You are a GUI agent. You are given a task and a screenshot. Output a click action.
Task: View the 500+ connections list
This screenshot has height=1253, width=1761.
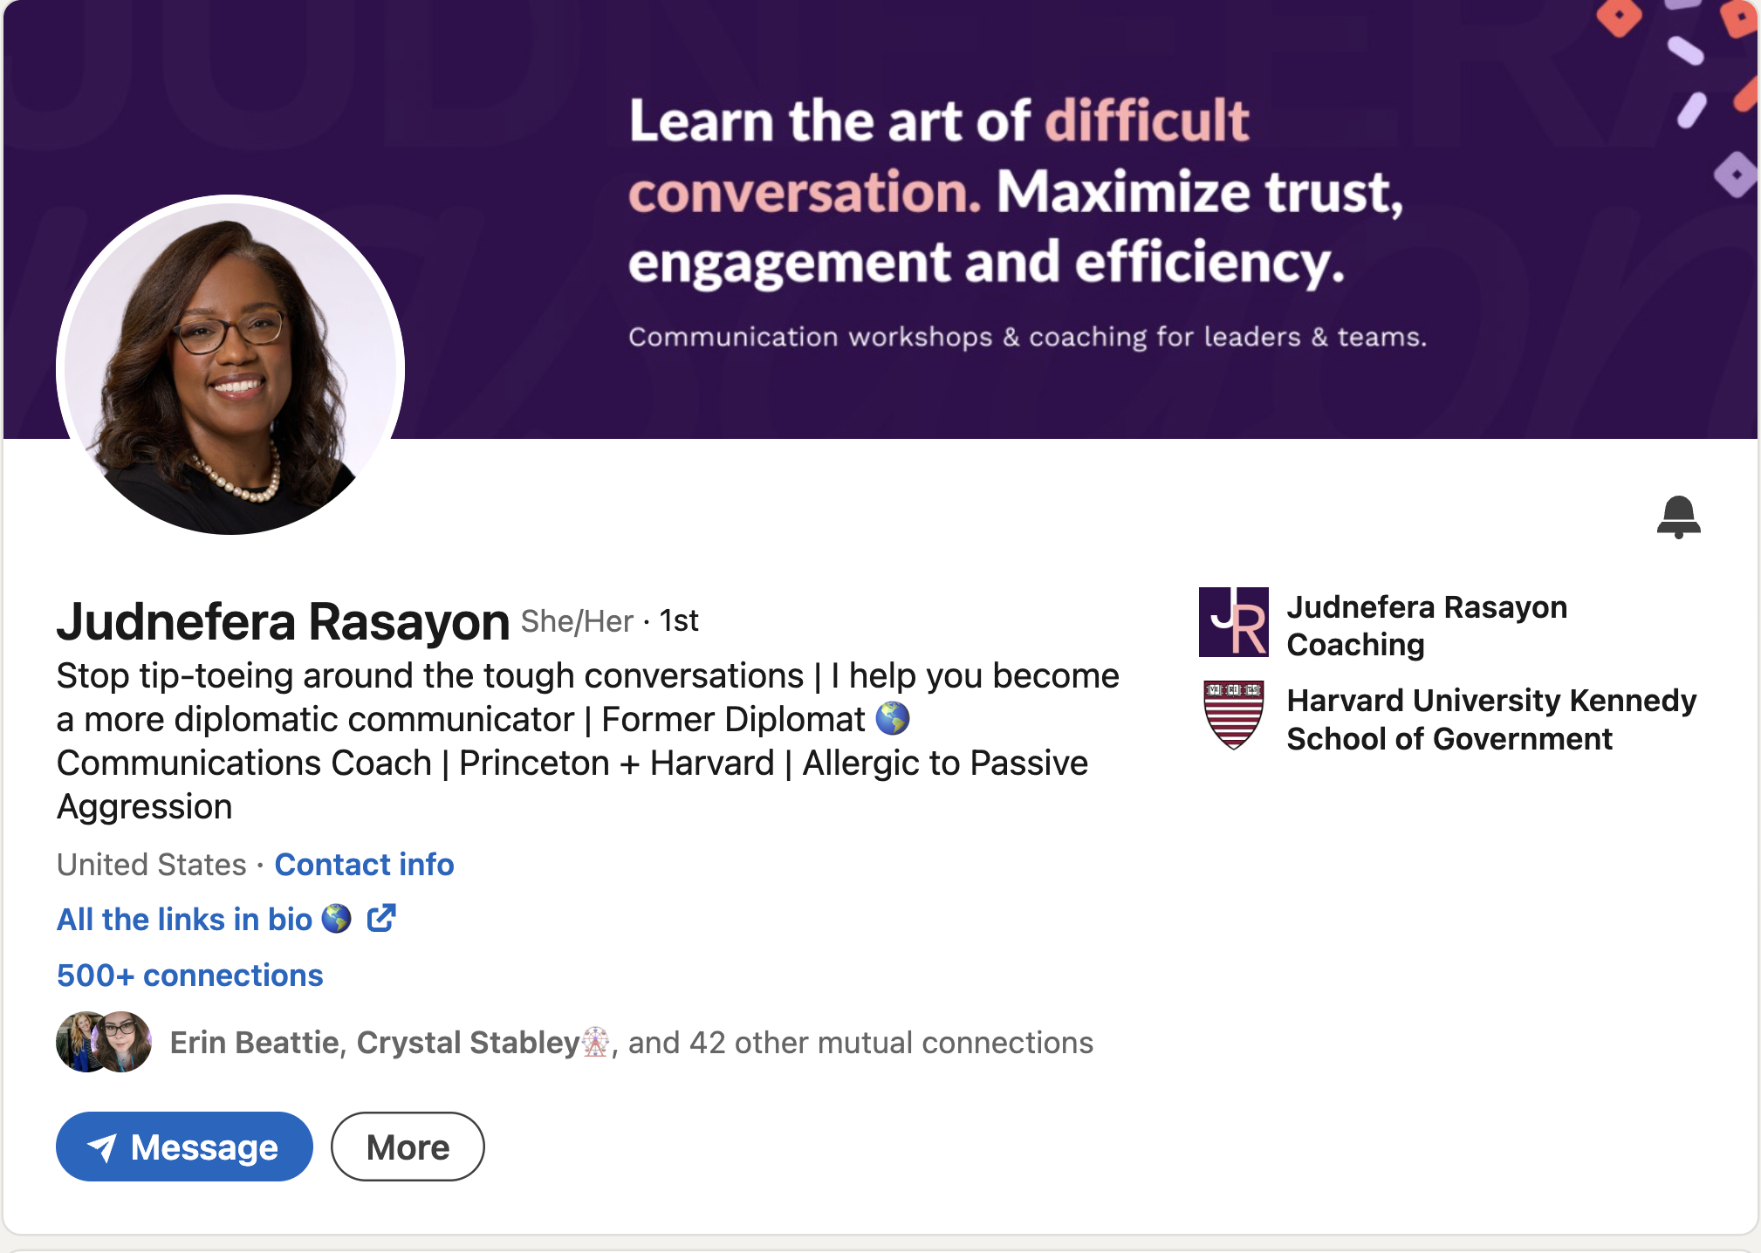click(188, 975)
